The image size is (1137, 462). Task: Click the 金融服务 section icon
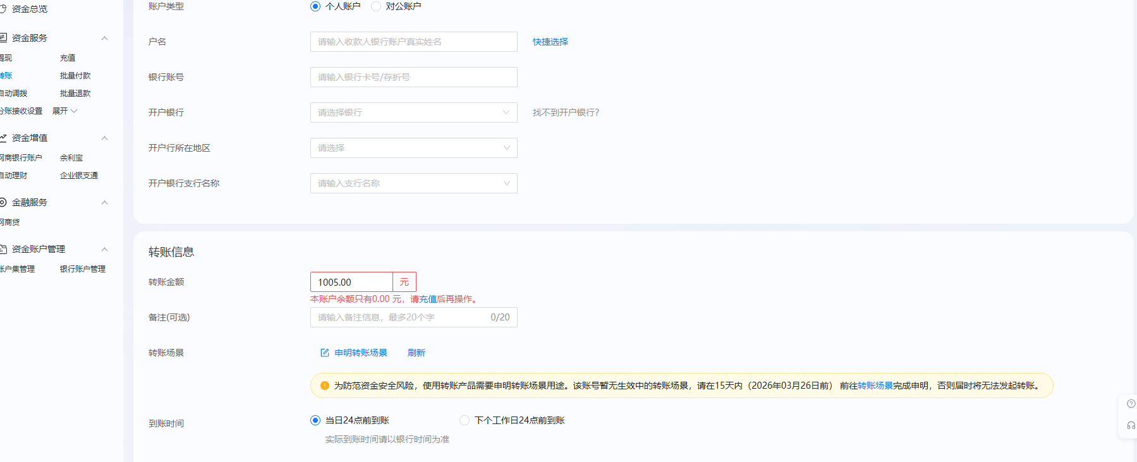pos(3,202)
